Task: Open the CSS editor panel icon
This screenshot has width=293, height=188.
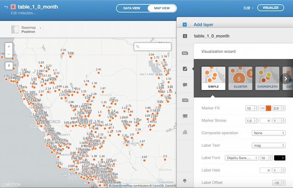Action: tap(185, 100)
